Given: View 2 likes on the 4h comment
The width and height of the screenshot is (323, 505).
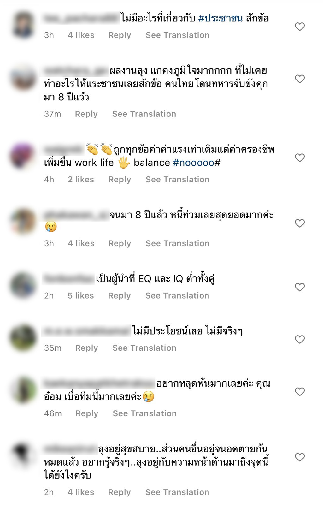Looking at the screenshot, I should tap(81, 180).
